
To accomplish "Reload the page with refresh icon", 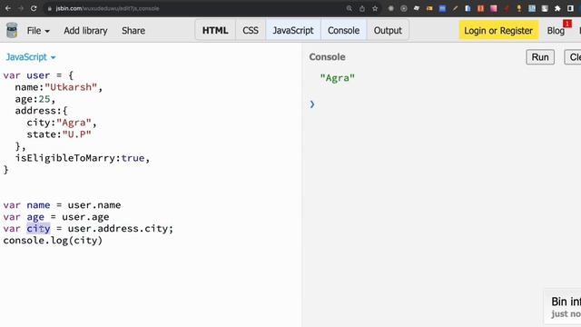I will tap(34, 8).
